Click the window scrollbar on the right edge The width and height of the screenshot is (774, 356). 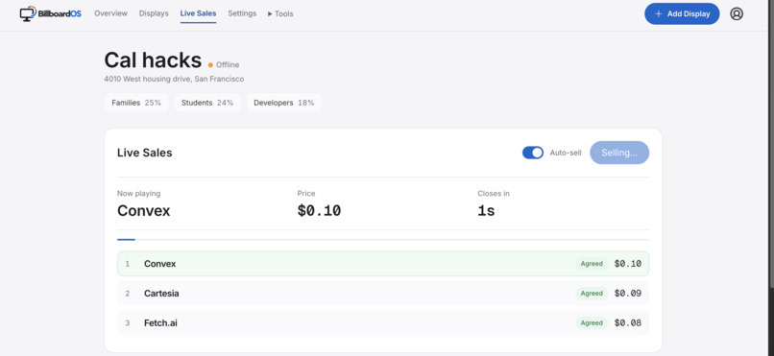pyautogui.click(x=771, y=143)
